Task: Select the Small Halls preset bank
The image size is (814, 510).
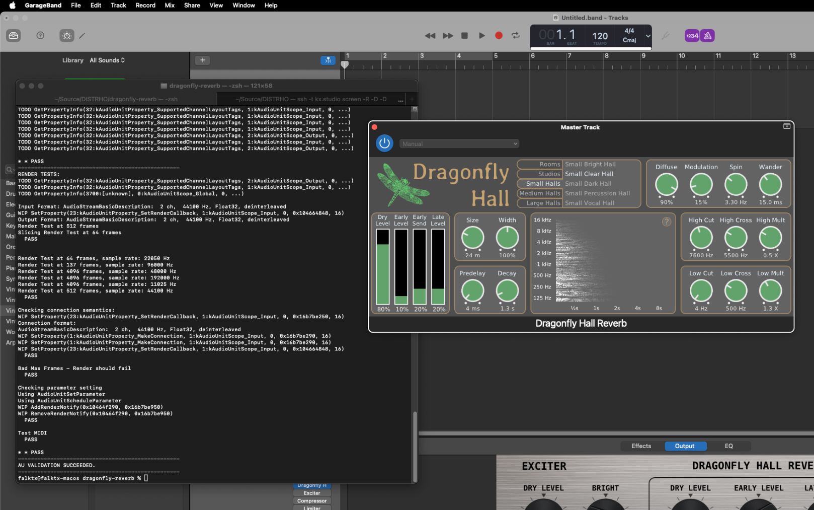Action: coord(539,184)
